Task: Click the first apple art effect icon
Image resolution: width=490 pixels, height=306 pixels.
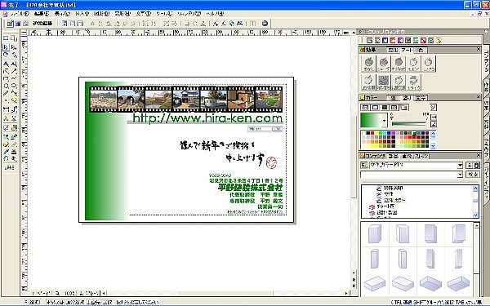Action: (369, 64)
